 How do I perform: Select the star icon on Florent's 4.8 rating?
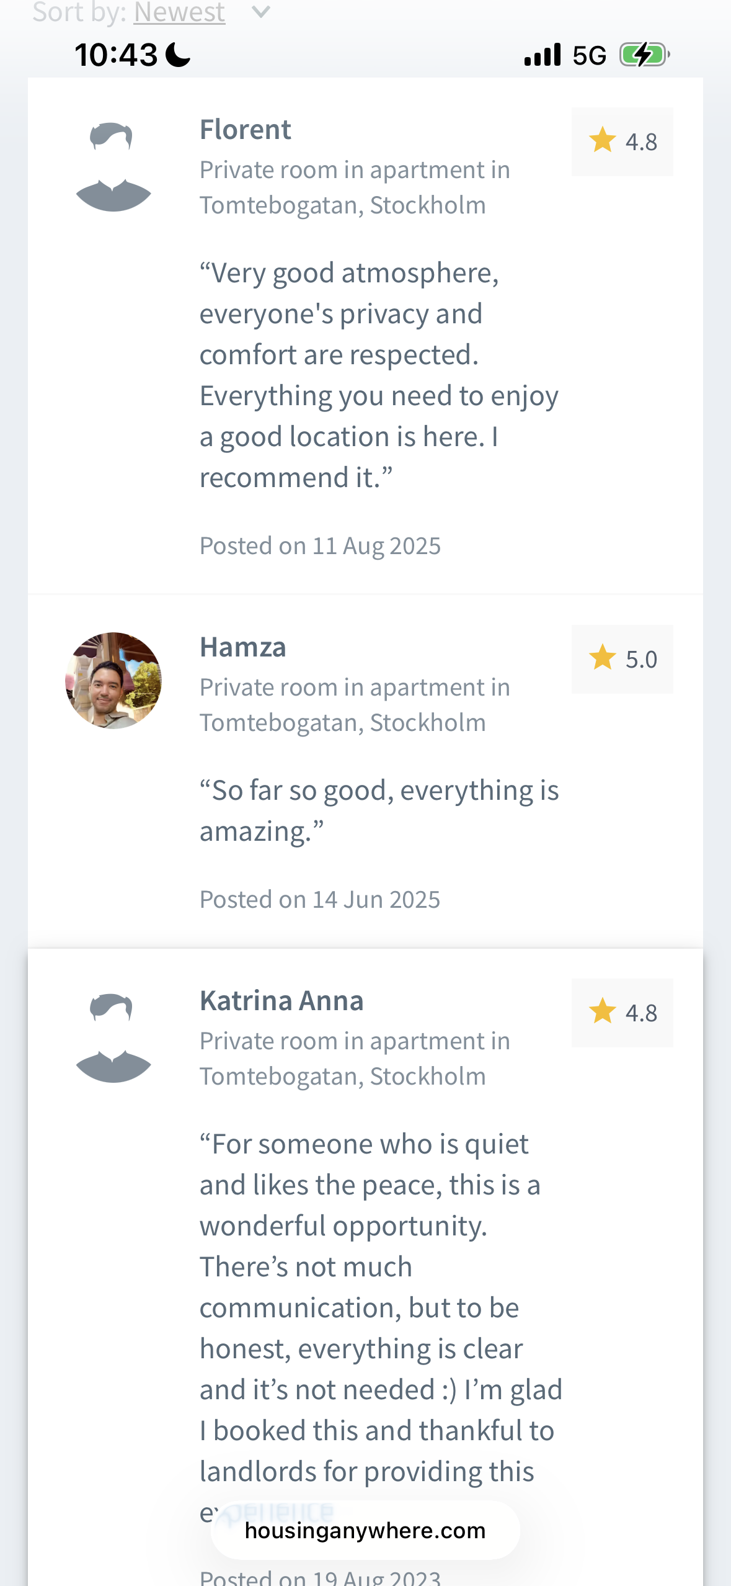pos(602,140)
